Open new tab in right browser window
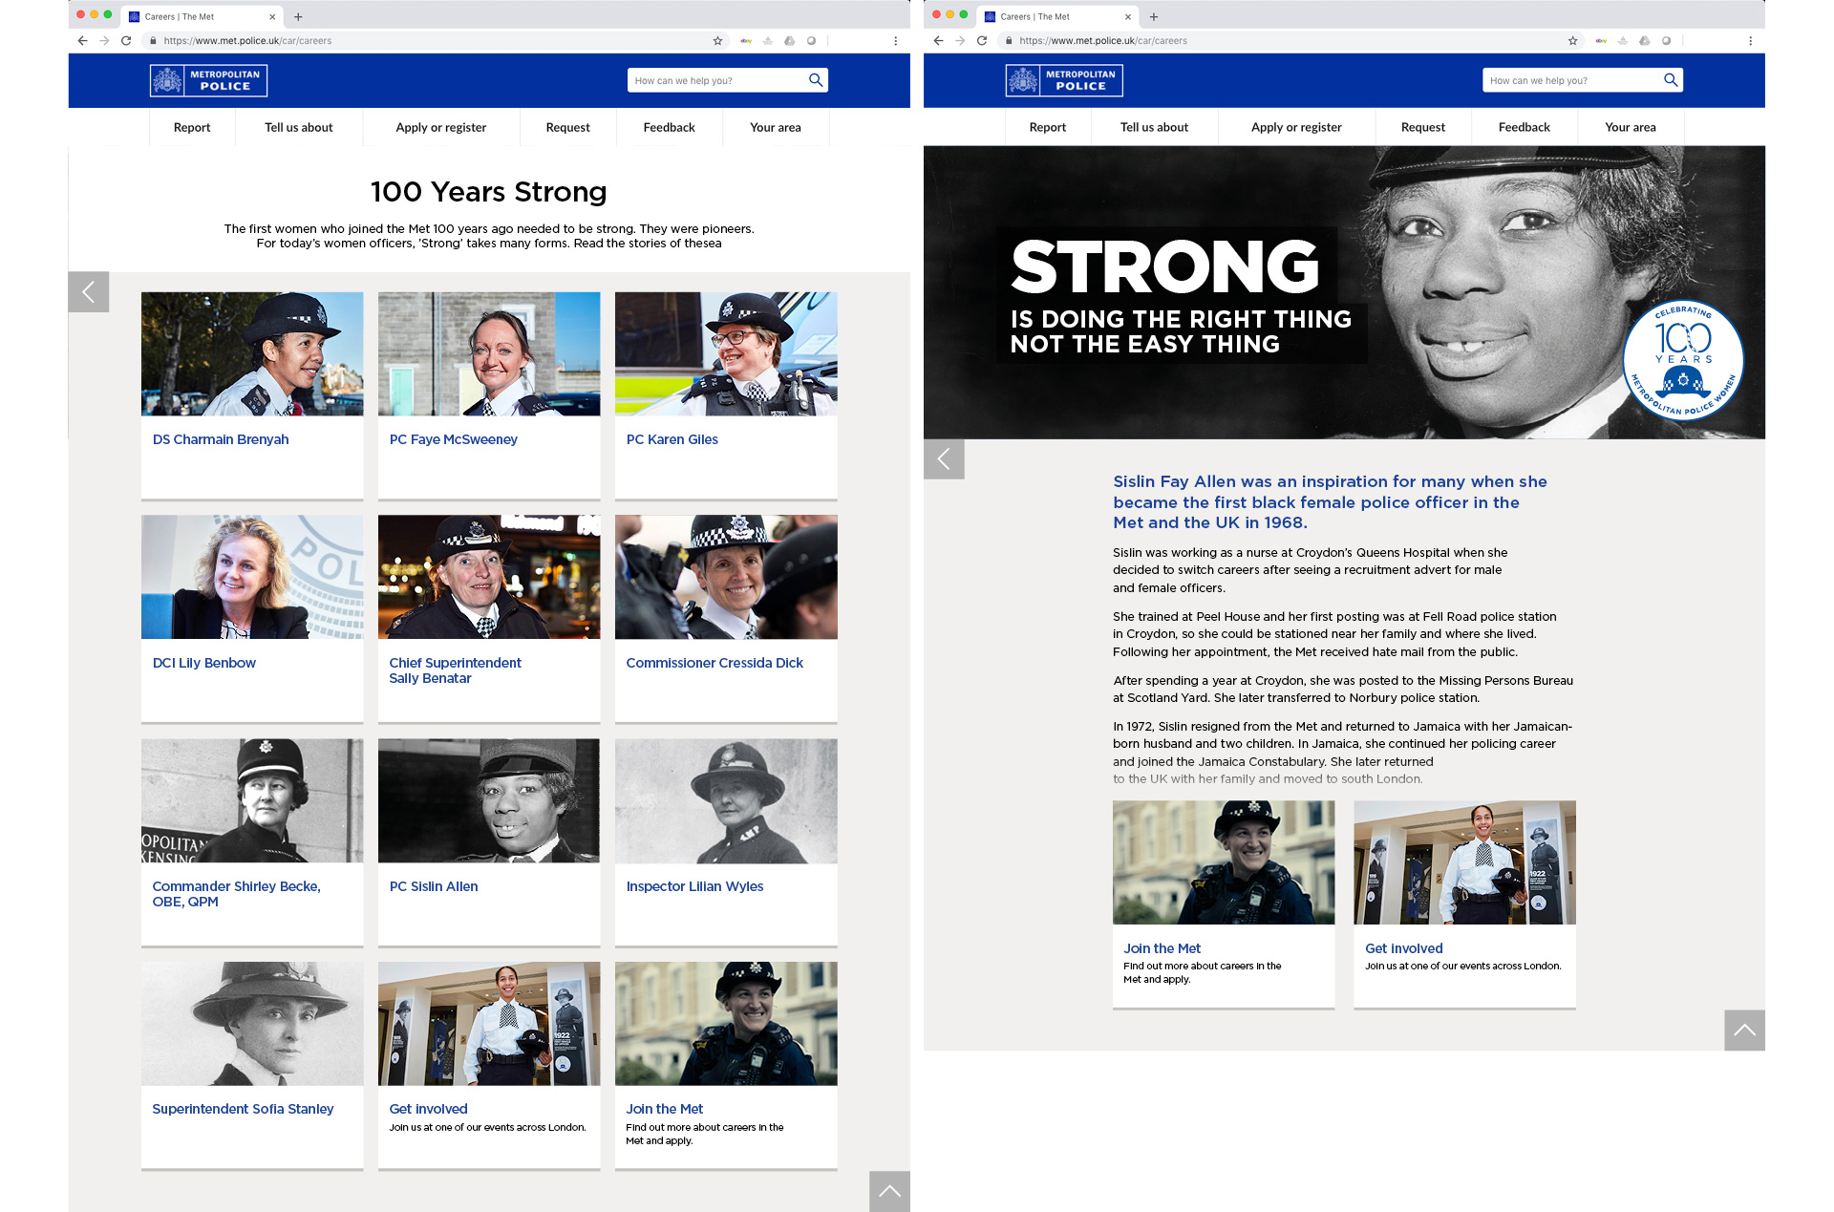1834x1212 pixels. (1154, 16)
